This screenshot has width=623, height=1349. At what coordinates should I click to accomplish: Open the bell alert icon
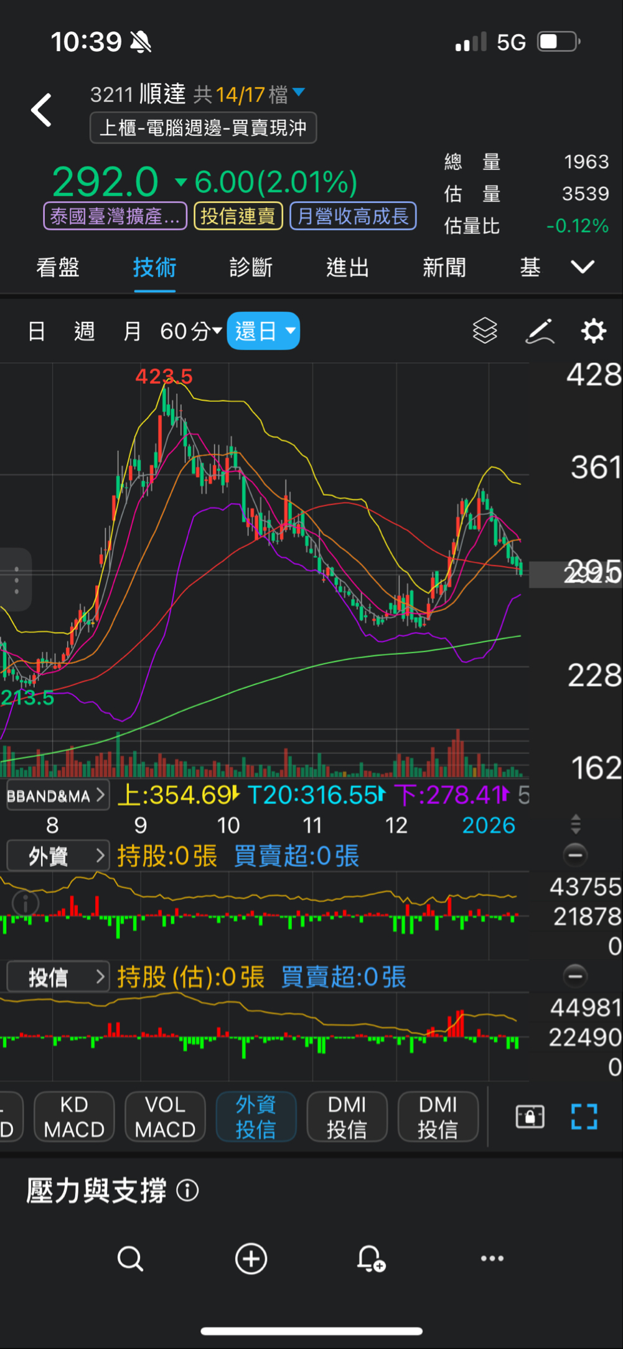click(x=371, y=1259)
